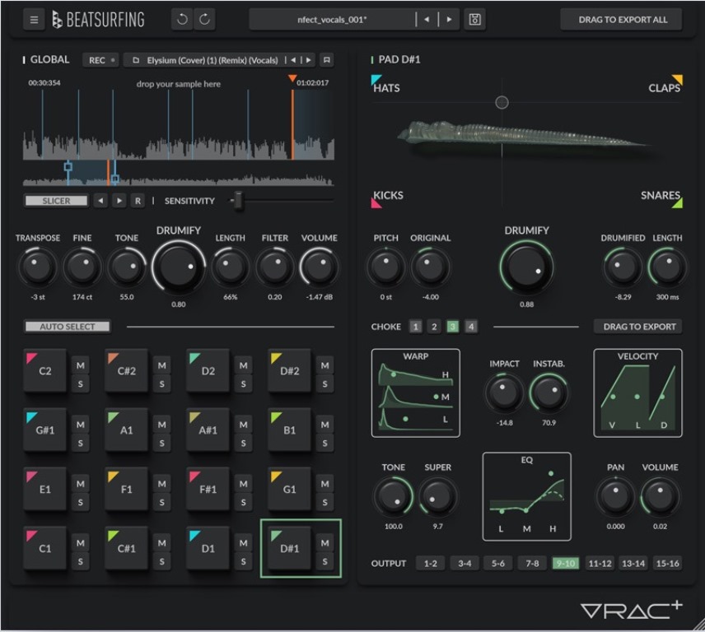The width and height of the screenshot is (705, 632).
Task: Trigger pad F#1
Action: pos(208,489)
